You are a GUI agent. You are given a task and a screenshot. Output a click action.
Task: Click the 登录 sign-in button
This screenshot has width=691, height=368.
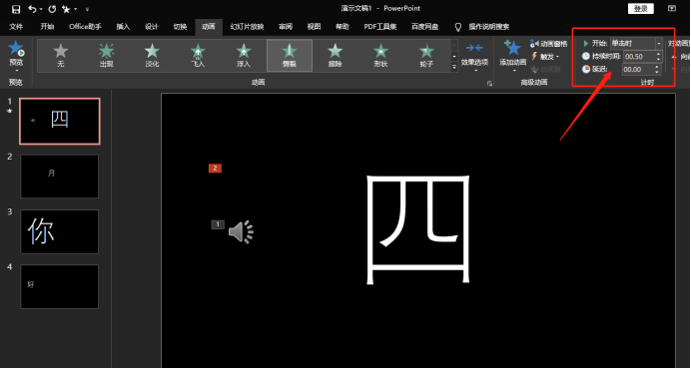(x=641, y=9)
